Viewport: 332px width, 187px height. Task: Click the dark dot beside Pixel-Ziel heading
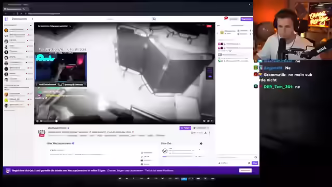[x=201, y=143]
